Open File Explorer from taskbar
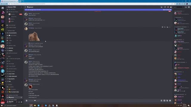Image resolution: width=191 pixels, height=107 pixels. click(35, 106)
